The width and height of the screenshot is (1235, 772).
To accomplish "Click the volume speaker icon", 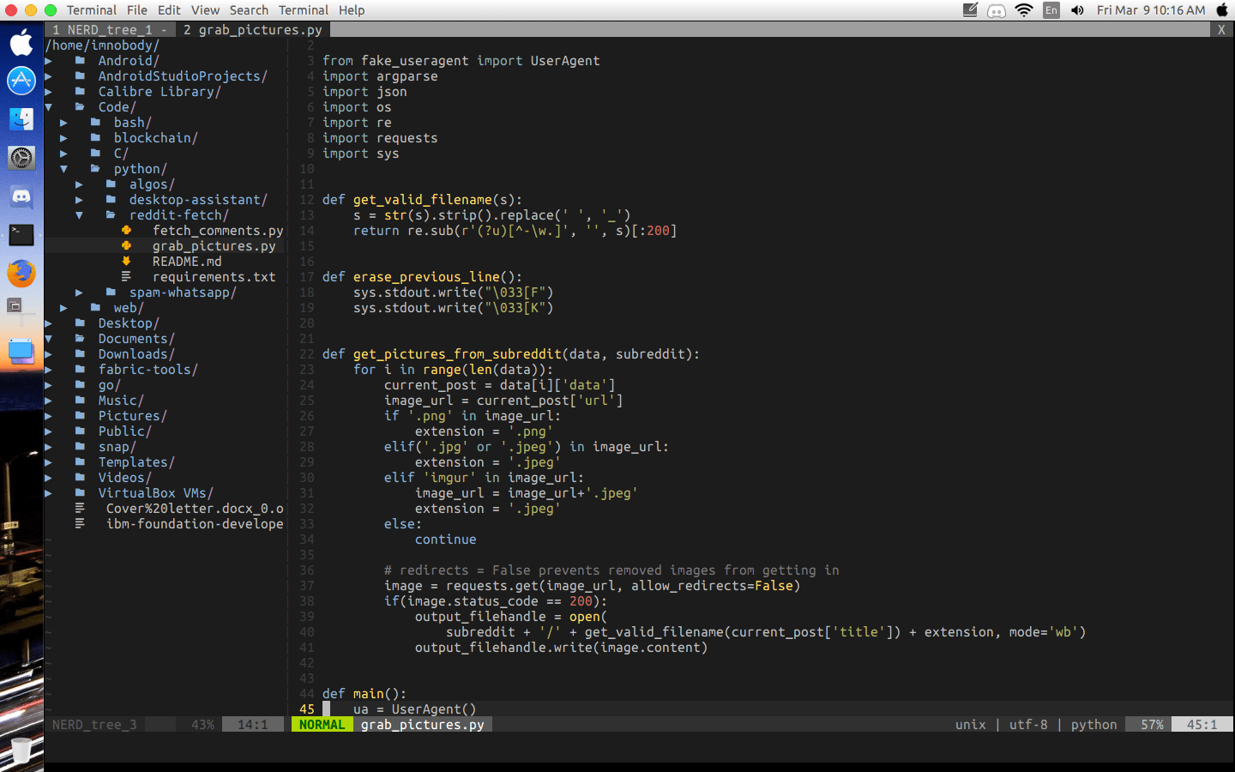I will point(1077,10).
